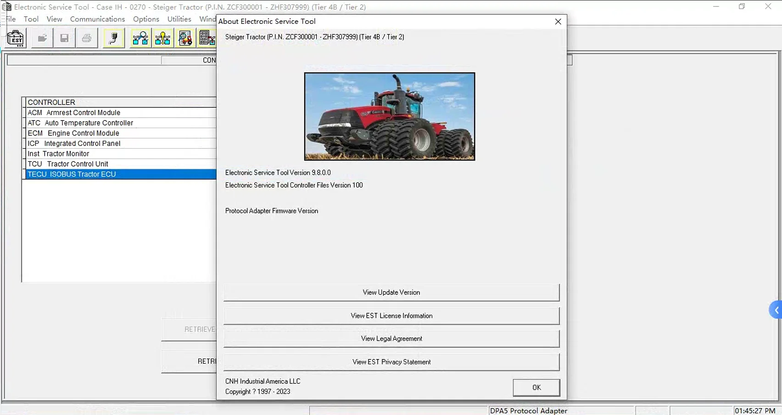Image resolution: width=782 pixels, height=415 pixels.
Task: Click the Steiger tractor image
Action: (390, 116)
